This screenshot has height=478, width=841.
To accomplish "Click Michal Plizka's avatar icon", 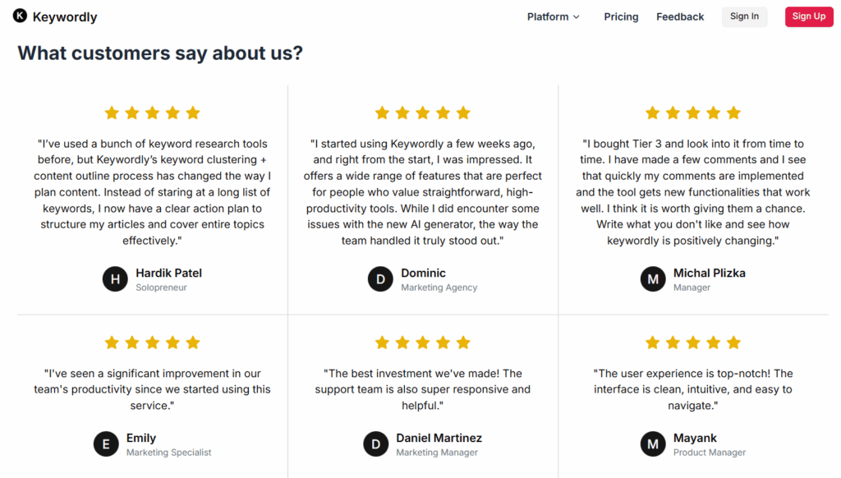I will pos(653,278).
